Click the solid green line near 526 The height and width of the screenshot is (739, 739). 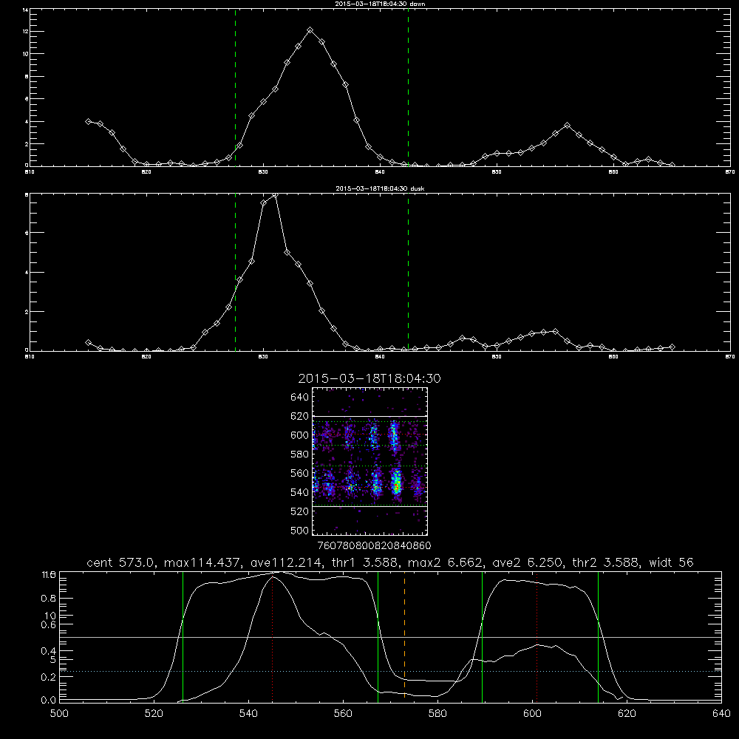183,636
